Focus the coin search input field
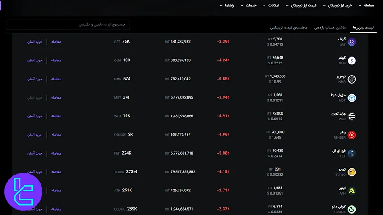Screen dimensions: 383x215 [68, 24]
